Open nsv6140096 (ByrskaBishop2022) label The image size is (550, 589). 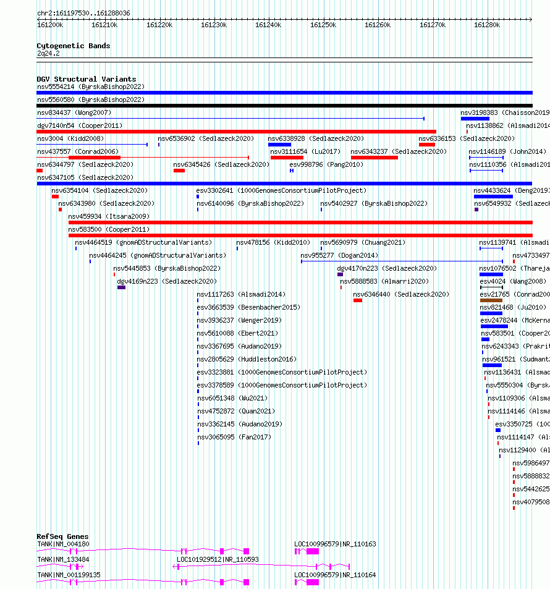click(250, 203)
